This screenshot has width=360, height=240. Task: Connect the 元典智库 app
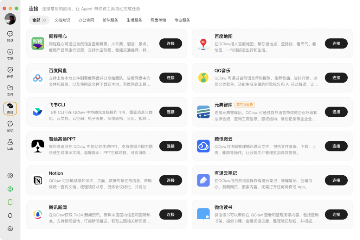pos(336,112)
